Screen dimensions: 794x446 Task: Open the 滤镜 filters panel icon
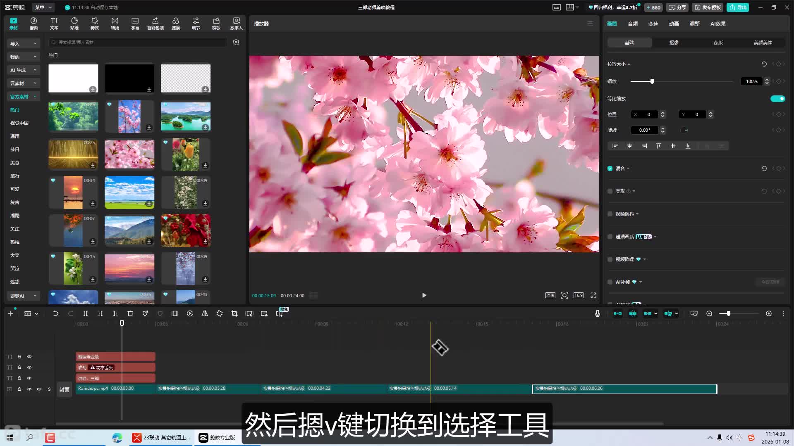coord(176,23)
